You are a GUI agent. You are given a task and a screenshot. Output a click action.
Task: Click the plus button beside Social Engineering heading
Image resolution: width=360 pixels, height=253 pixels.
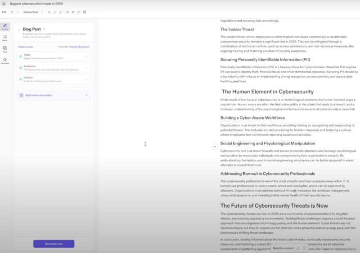[x=215, y=146]
